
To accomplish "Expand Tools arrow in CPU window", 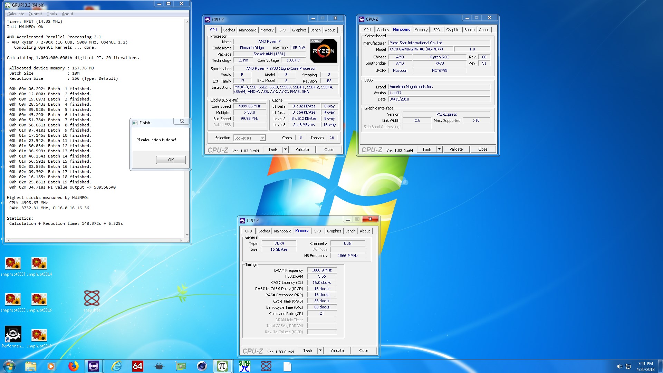I will click(285, 150).
